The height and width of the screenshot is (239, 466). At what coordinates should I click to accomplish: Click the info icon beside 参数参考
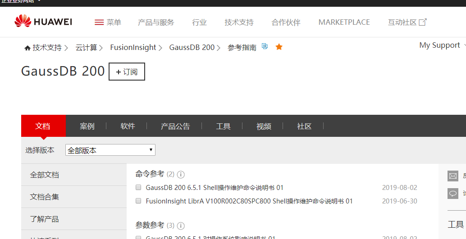pos(181,226)
